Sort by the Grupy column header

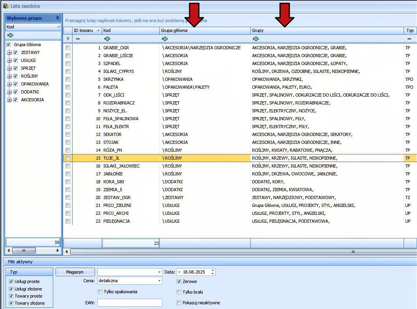(x=327, y=30)
